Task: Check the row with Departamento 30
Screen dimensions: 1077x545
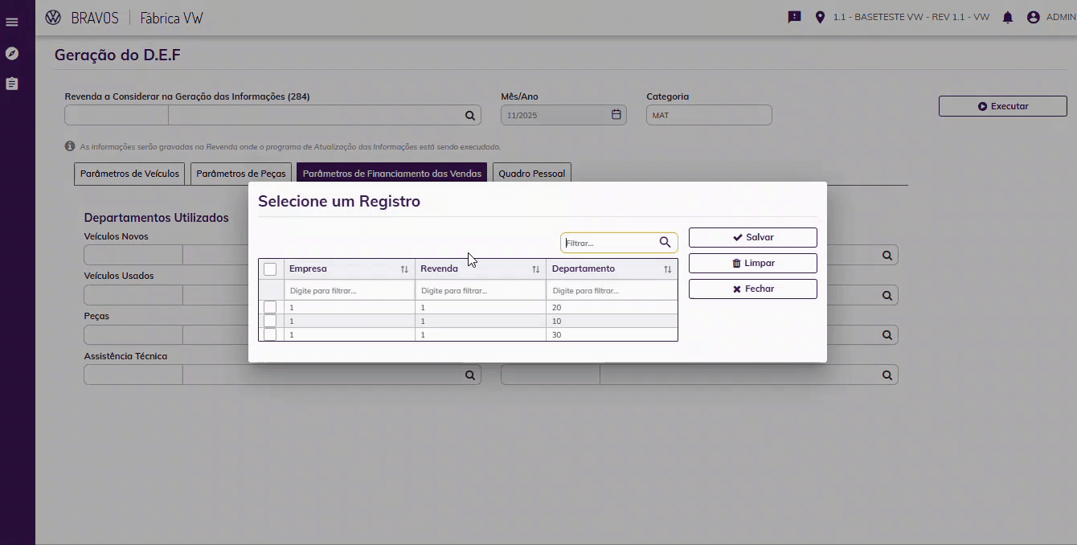Action: pyautogui.click(x=270, y=334)
